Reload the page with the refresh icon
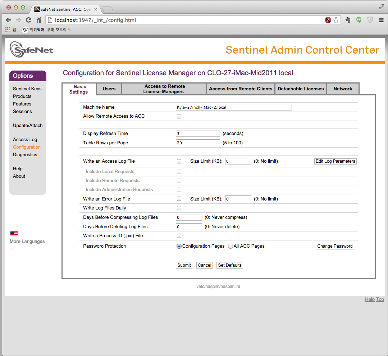Image resolution: width=388 pixels, height=356 pixels. coord(28,20)
